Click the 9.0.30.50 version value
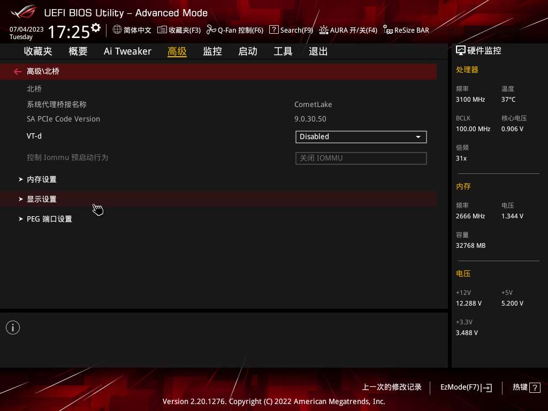The height and width of the screenshot is (411, 548). [x=310, y=119]
